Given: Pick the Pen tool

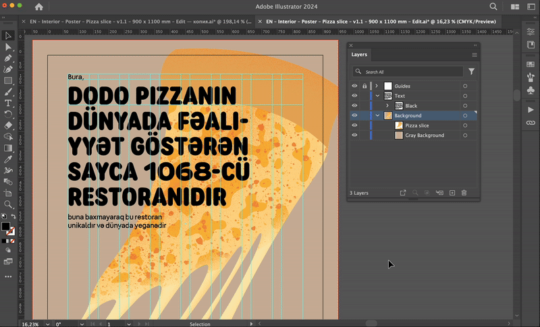Looking at the screenshot, I should 8,58.
